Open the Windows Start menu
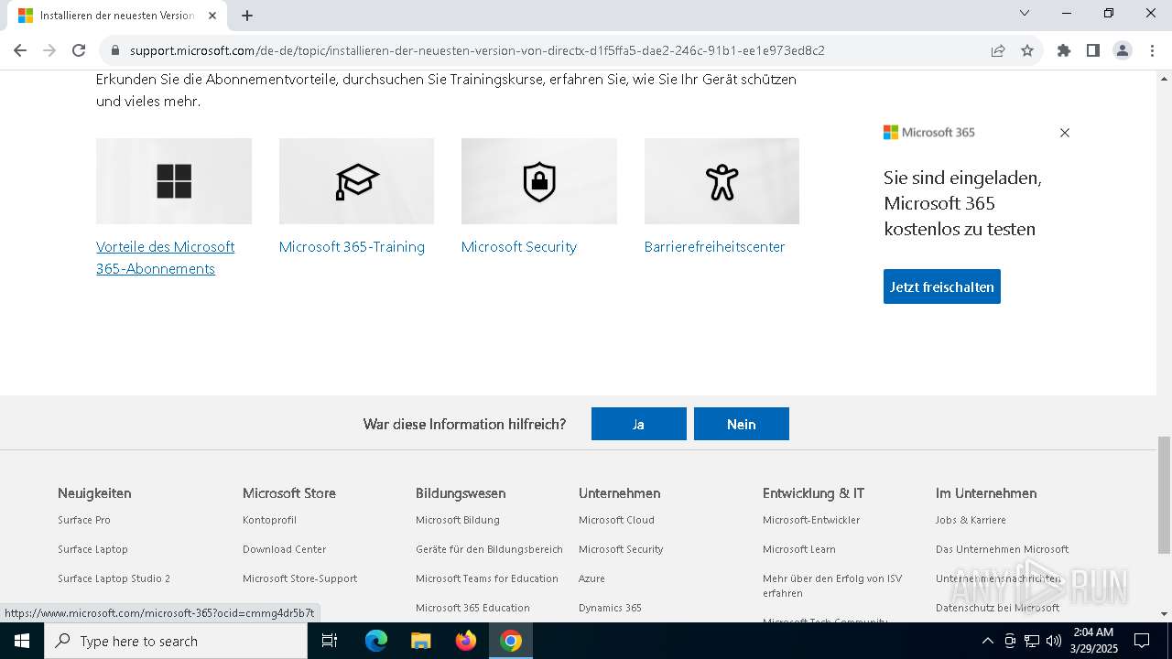The height and width of the screenshot is (659, 1172). [x=22, y=641]
